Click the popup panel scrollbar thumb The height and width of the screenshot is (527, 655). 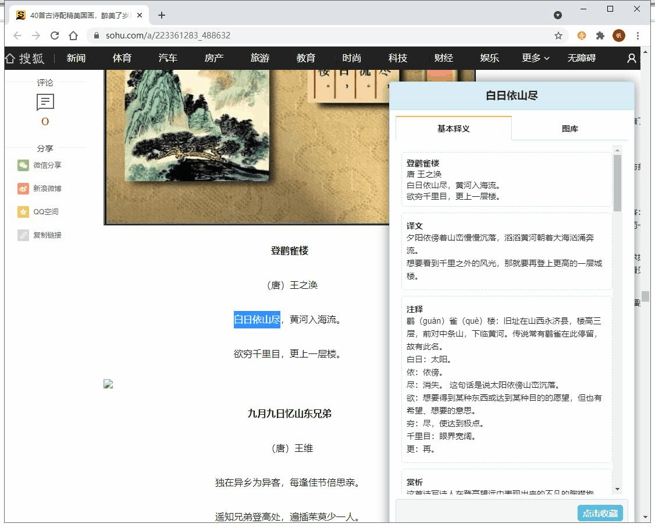point(617,183)
